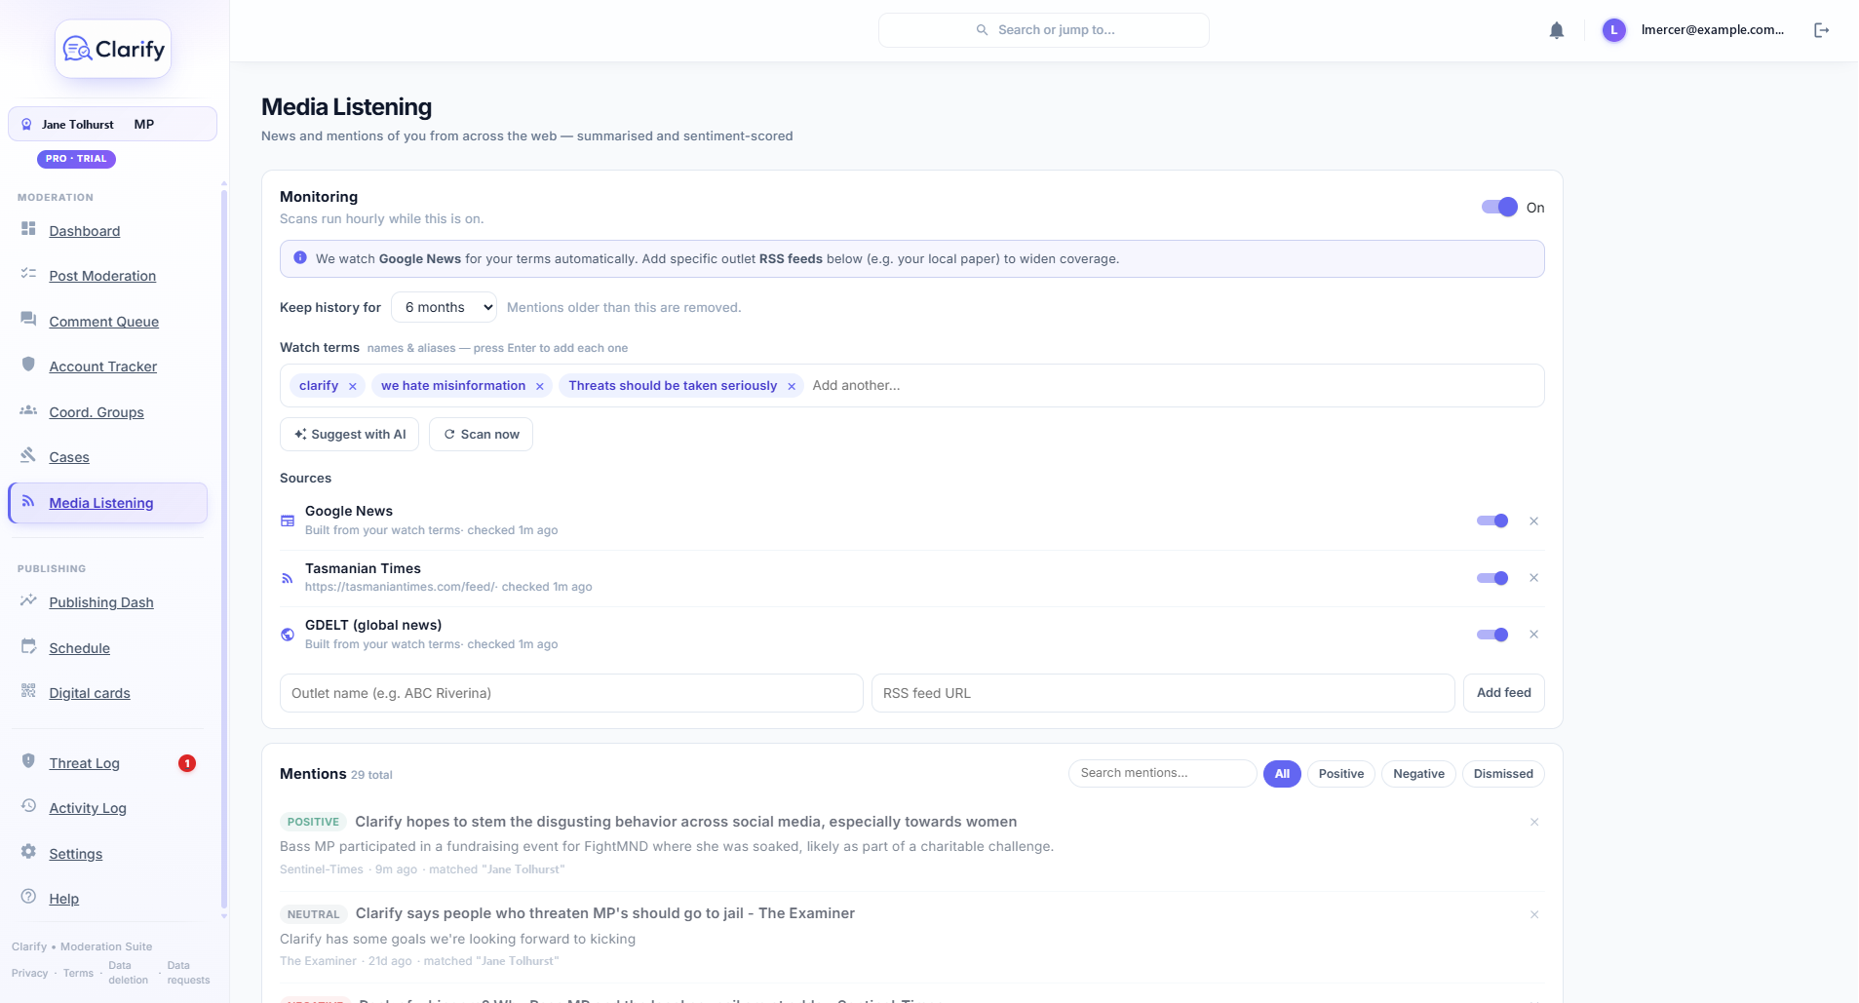This screenshot has width=1859, height=1003.
Task: Toggle Monitoring on/off switch
Action: click(1499, 207)
